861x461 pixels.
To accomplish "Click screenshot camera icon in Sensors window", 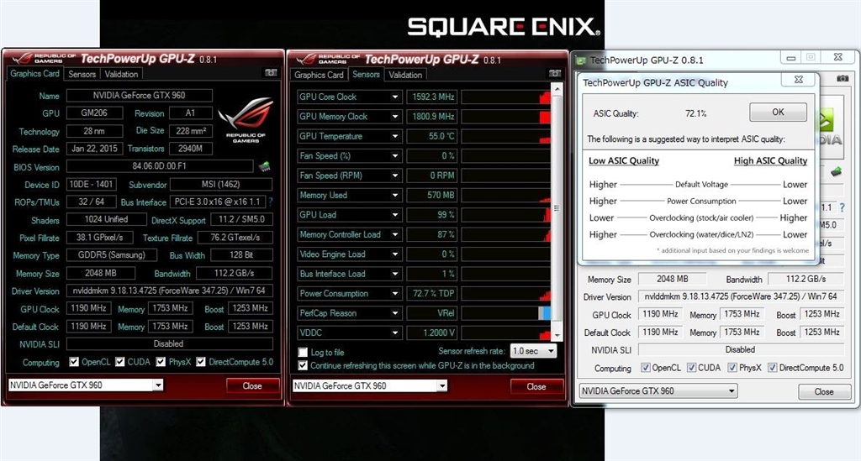I will coord(555,73).
